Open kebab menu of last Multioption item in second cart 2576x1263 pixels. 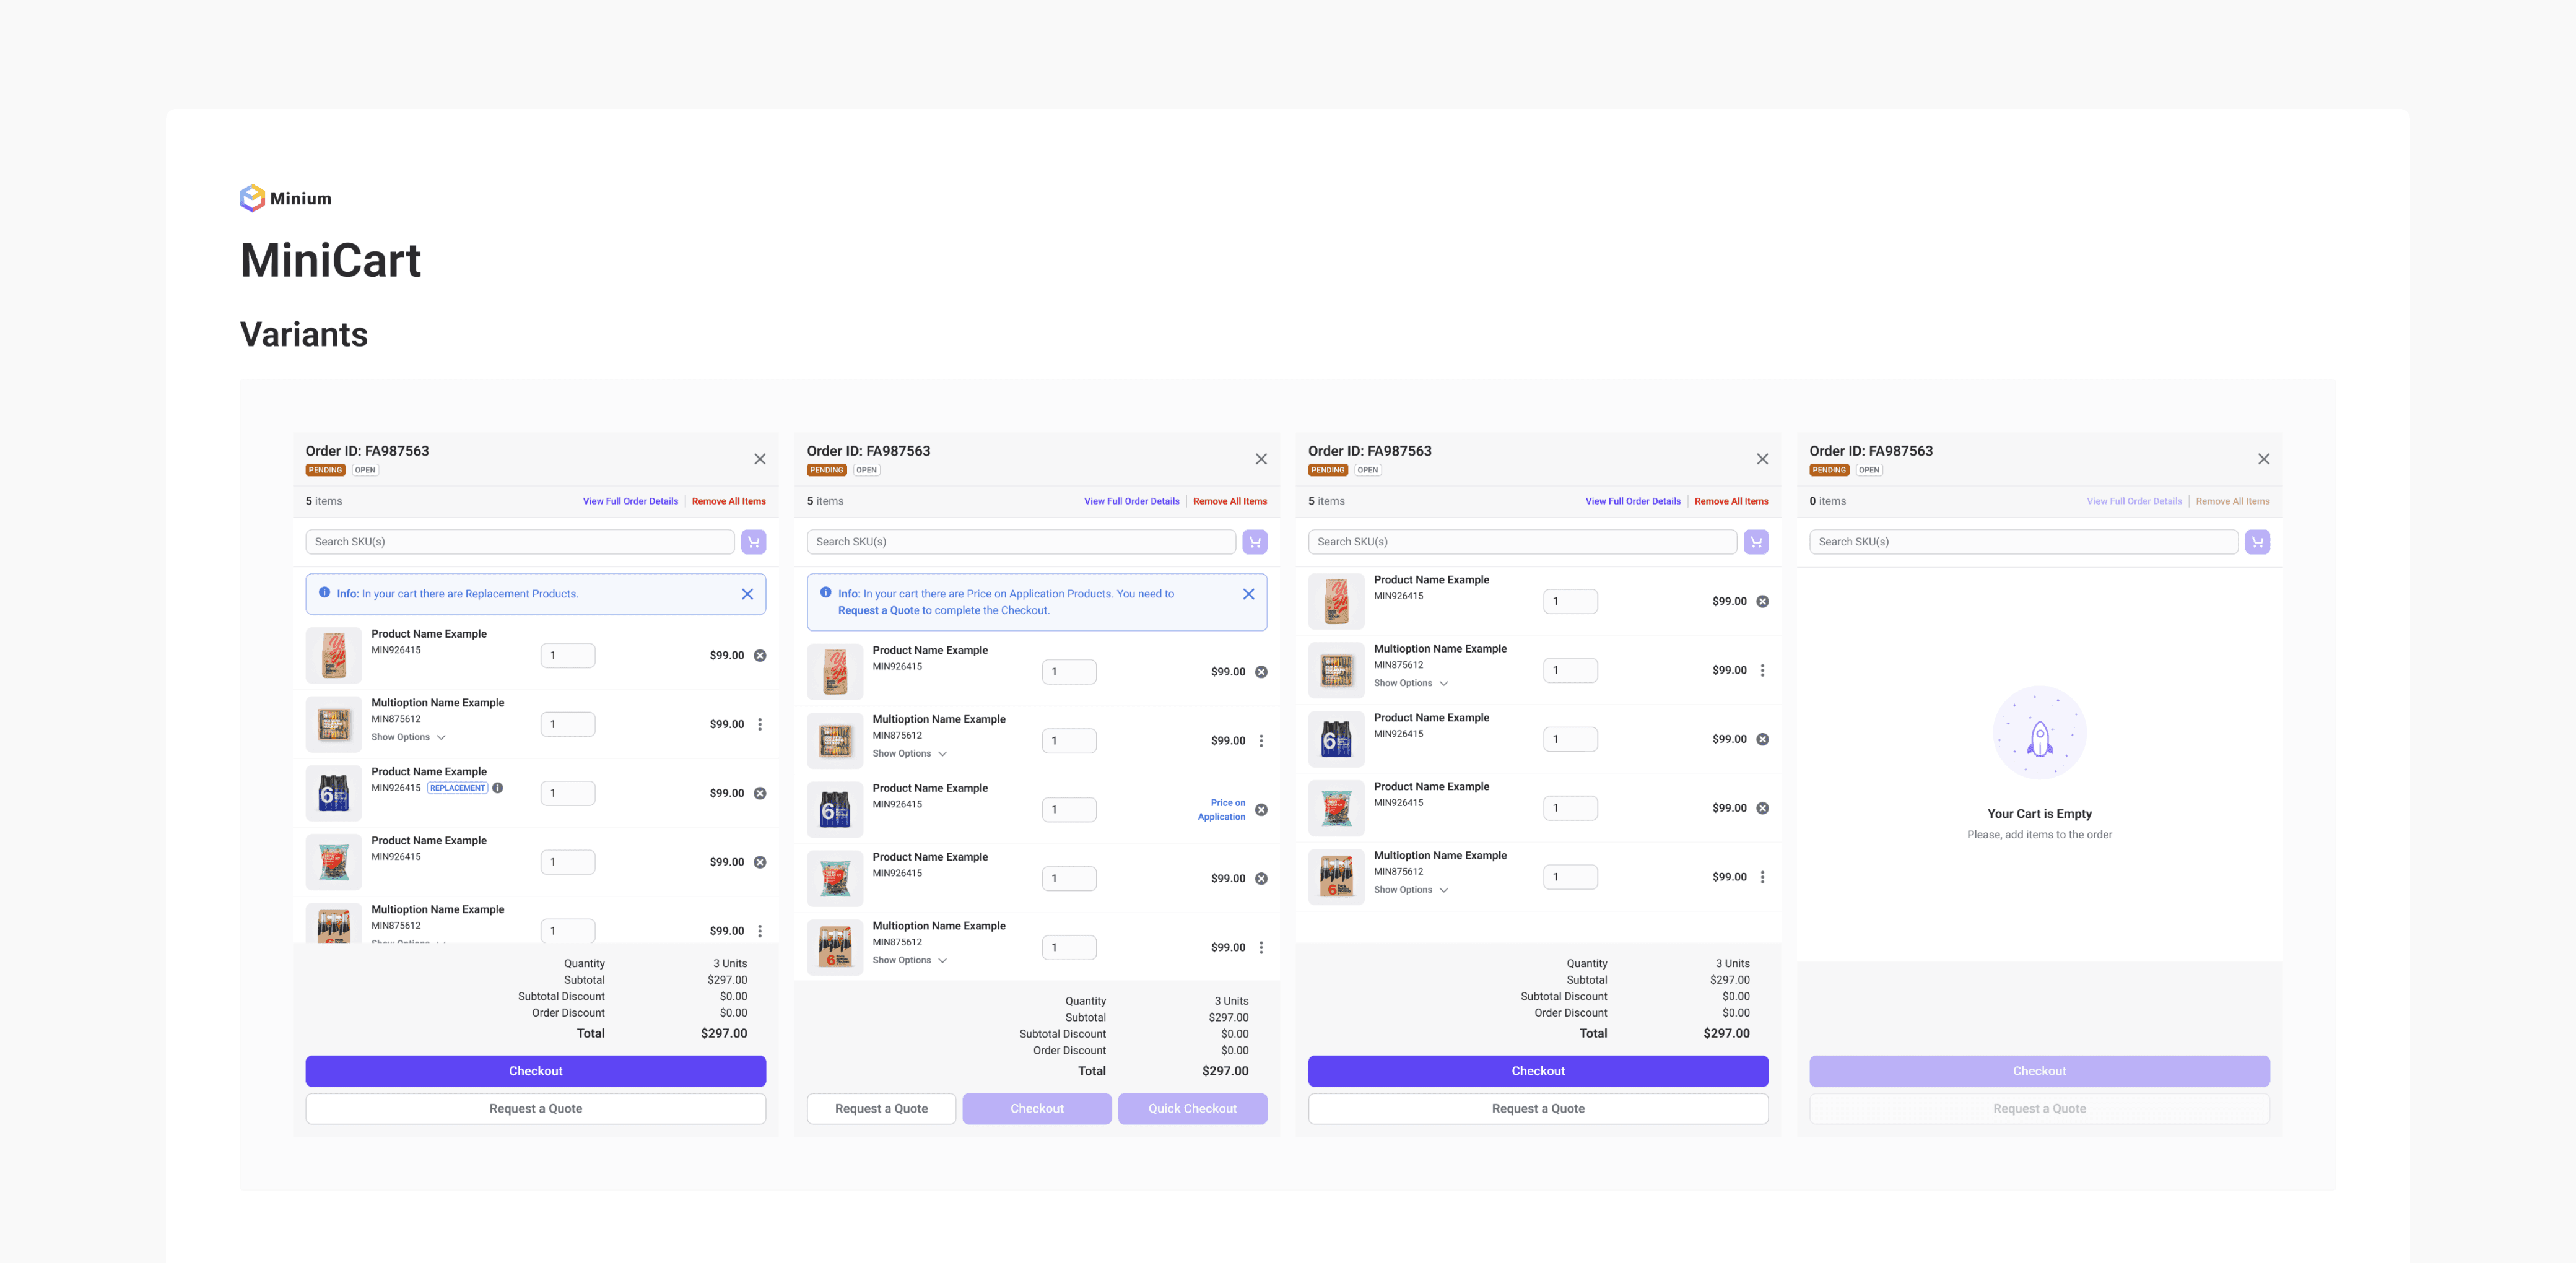tap(1261, 948)
